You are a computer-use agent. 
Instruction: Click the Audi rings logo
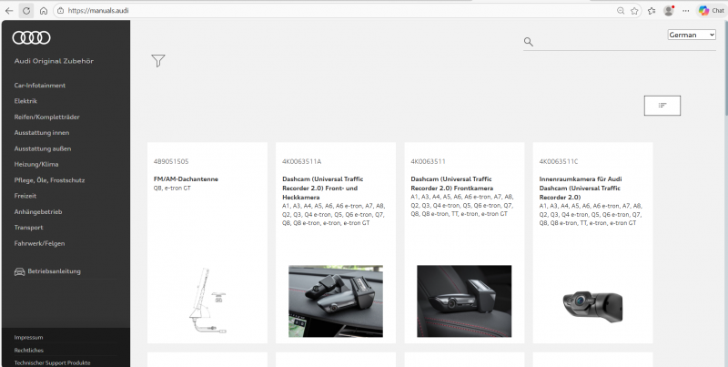pos(31,37)
